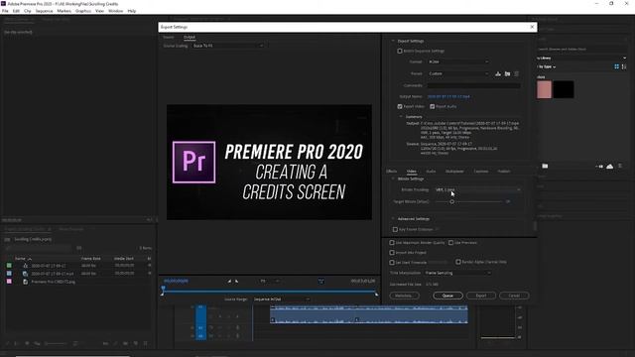Click the Queue button
The image size is (635, 357).
(x=447, y=296)
